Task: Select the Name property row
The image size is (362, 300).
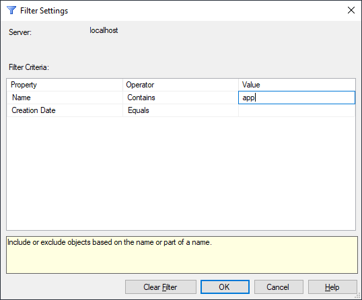Action: [x=65, y=98]
